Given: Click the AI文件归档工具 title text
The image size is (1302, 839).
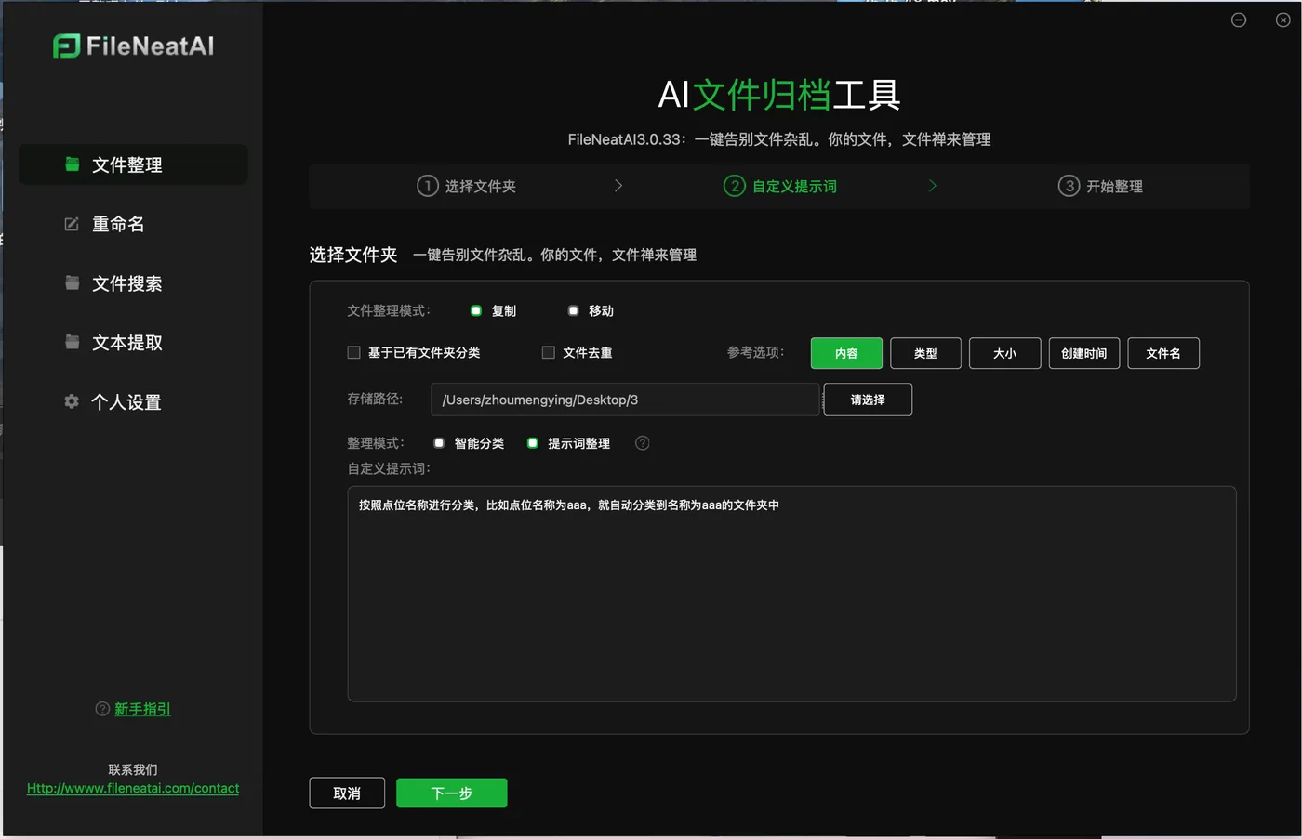Looking at the screenshot, I should [x=779, y=94].
